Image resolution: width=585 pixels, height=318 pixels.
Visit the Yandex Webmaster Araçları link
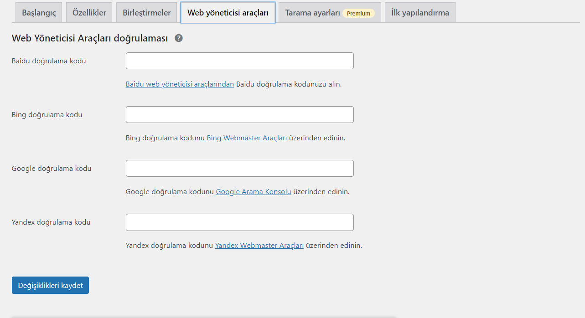click(x=259, y=246)
